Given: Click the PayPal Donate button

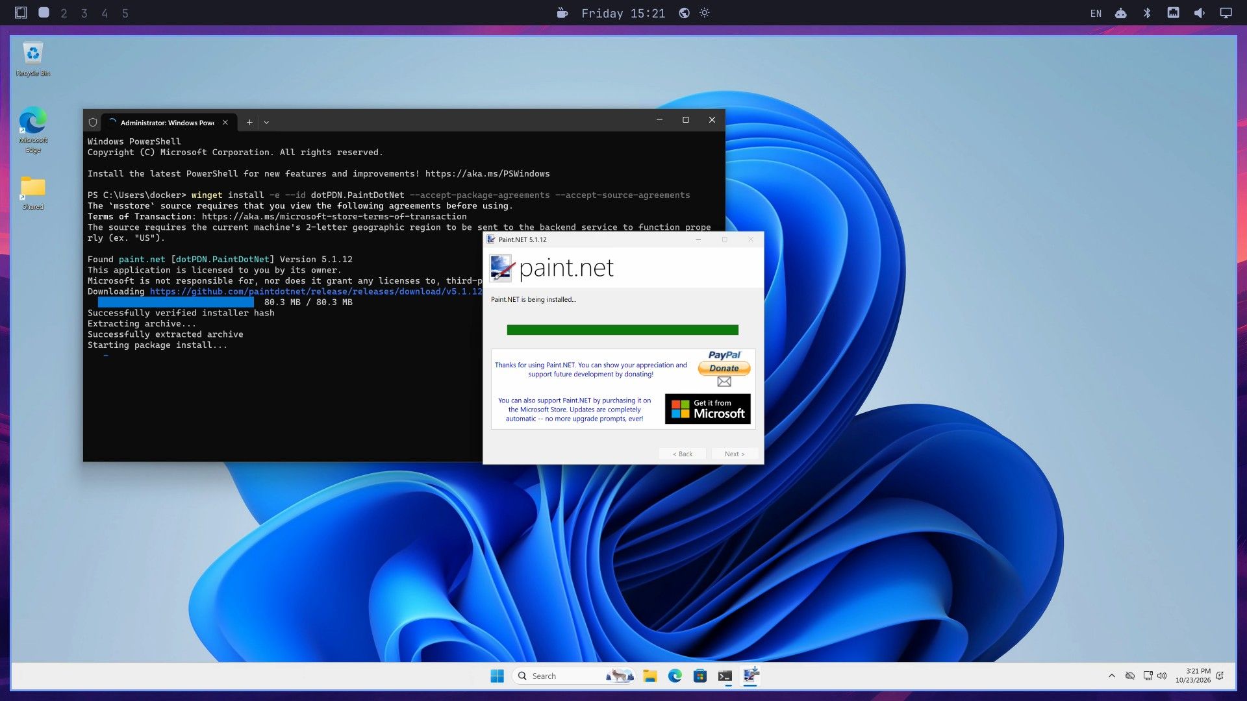Looking at the screenshot, I should click(x=724, y=368).
